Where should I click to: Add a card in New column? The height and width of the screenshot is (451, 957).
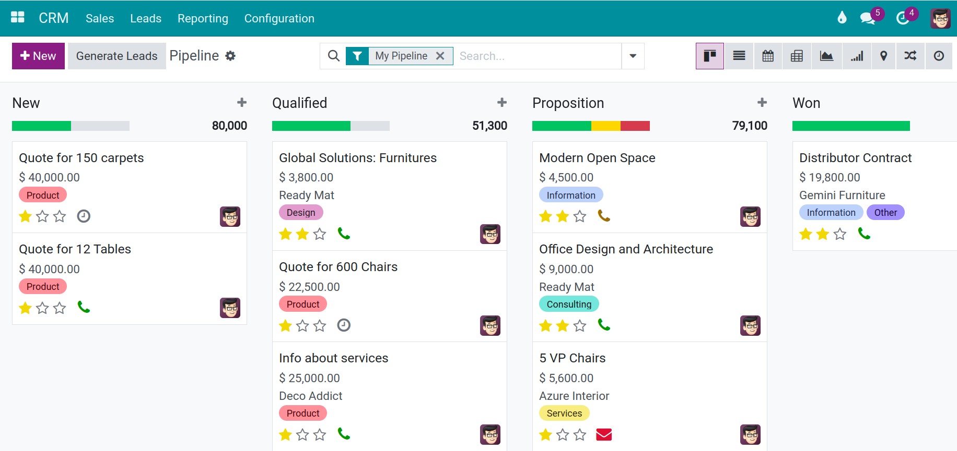(x=242, y=102)
